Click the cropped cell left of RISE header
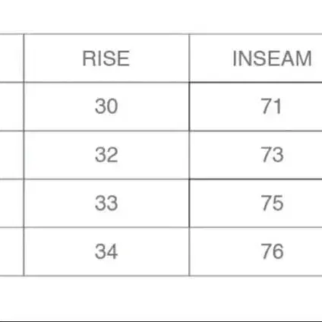Screen dimensions: 322x322 pos(11,58)
